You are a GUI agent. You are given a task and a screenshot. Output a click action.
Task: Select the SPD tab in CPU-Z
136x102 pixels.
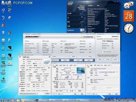coord(67,65)
